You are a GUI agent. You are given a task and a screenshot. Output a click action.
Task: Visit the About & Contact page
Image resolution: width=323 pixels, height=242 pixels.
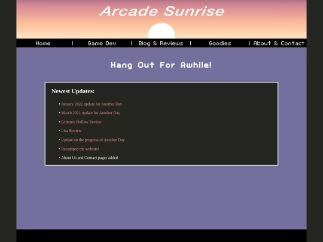[x=279, y=43]
